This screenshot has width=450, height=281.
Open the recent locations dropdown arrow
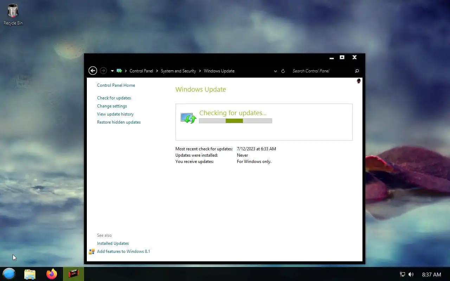[x=112, y=71]
